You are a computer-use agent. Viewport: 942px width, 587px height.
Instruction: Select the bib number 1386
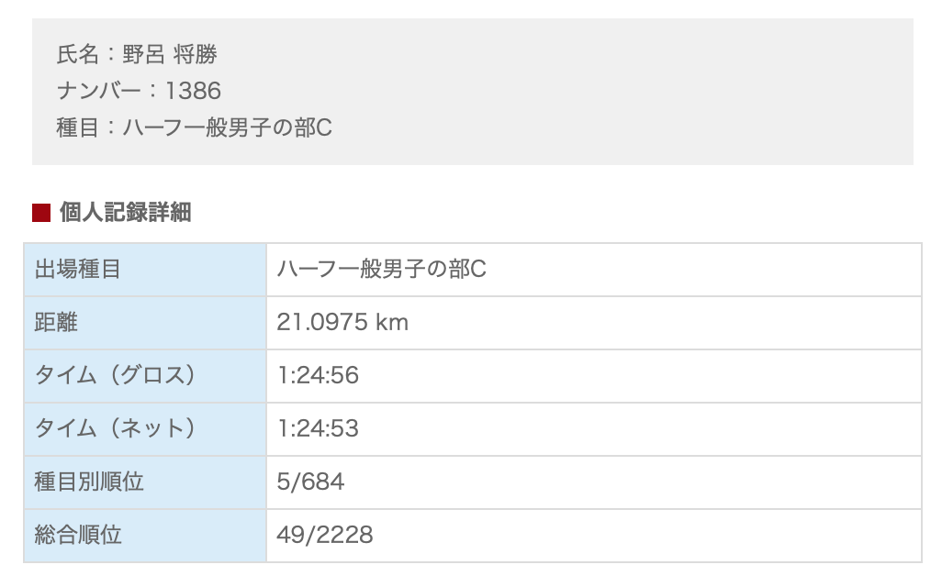pyautogui.click(x=193, y=91)
